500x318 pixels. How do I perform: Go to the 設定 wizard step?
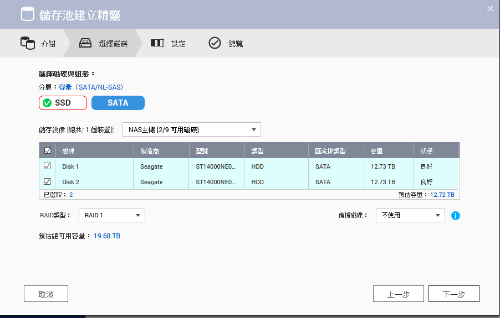pyautogui.click(x=178, y=44)
